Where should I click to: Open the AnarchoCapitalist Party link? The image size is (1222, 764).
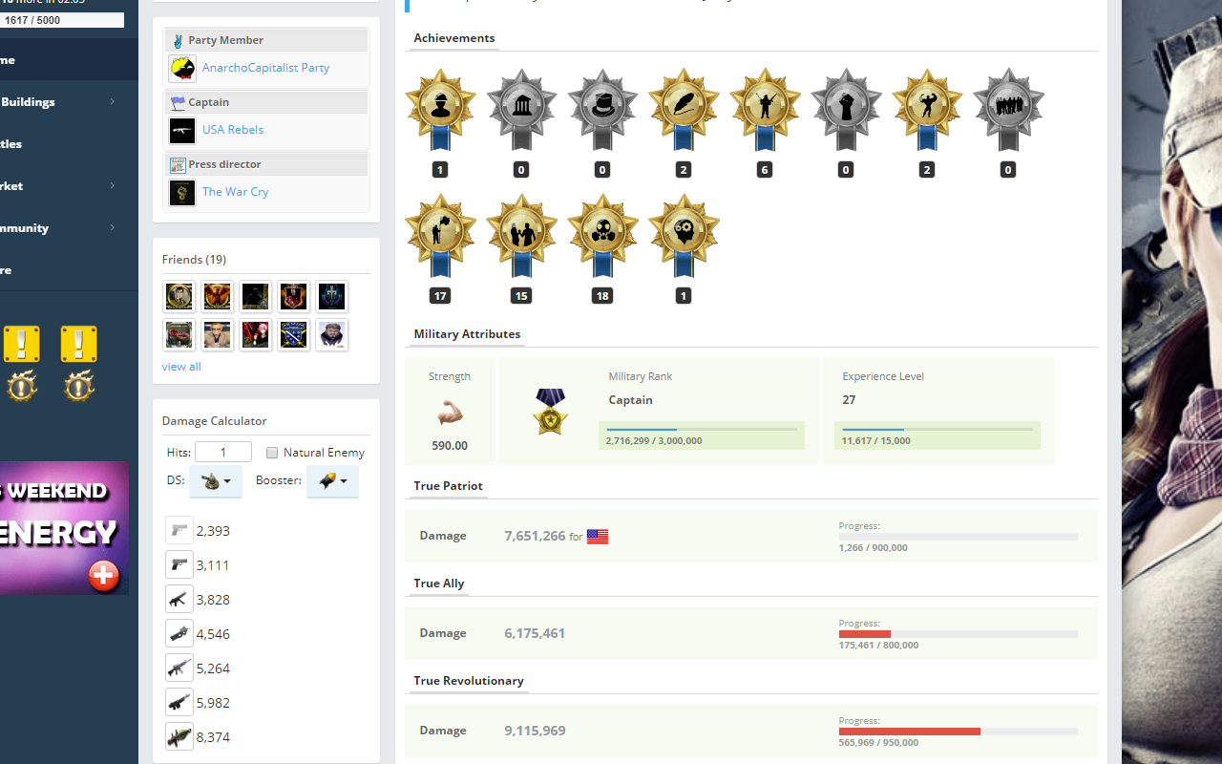[x=265, y=68]
